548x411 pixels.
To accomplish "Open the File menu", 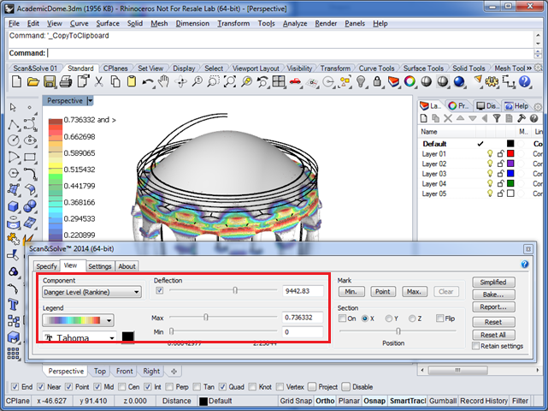I will 14,23.
